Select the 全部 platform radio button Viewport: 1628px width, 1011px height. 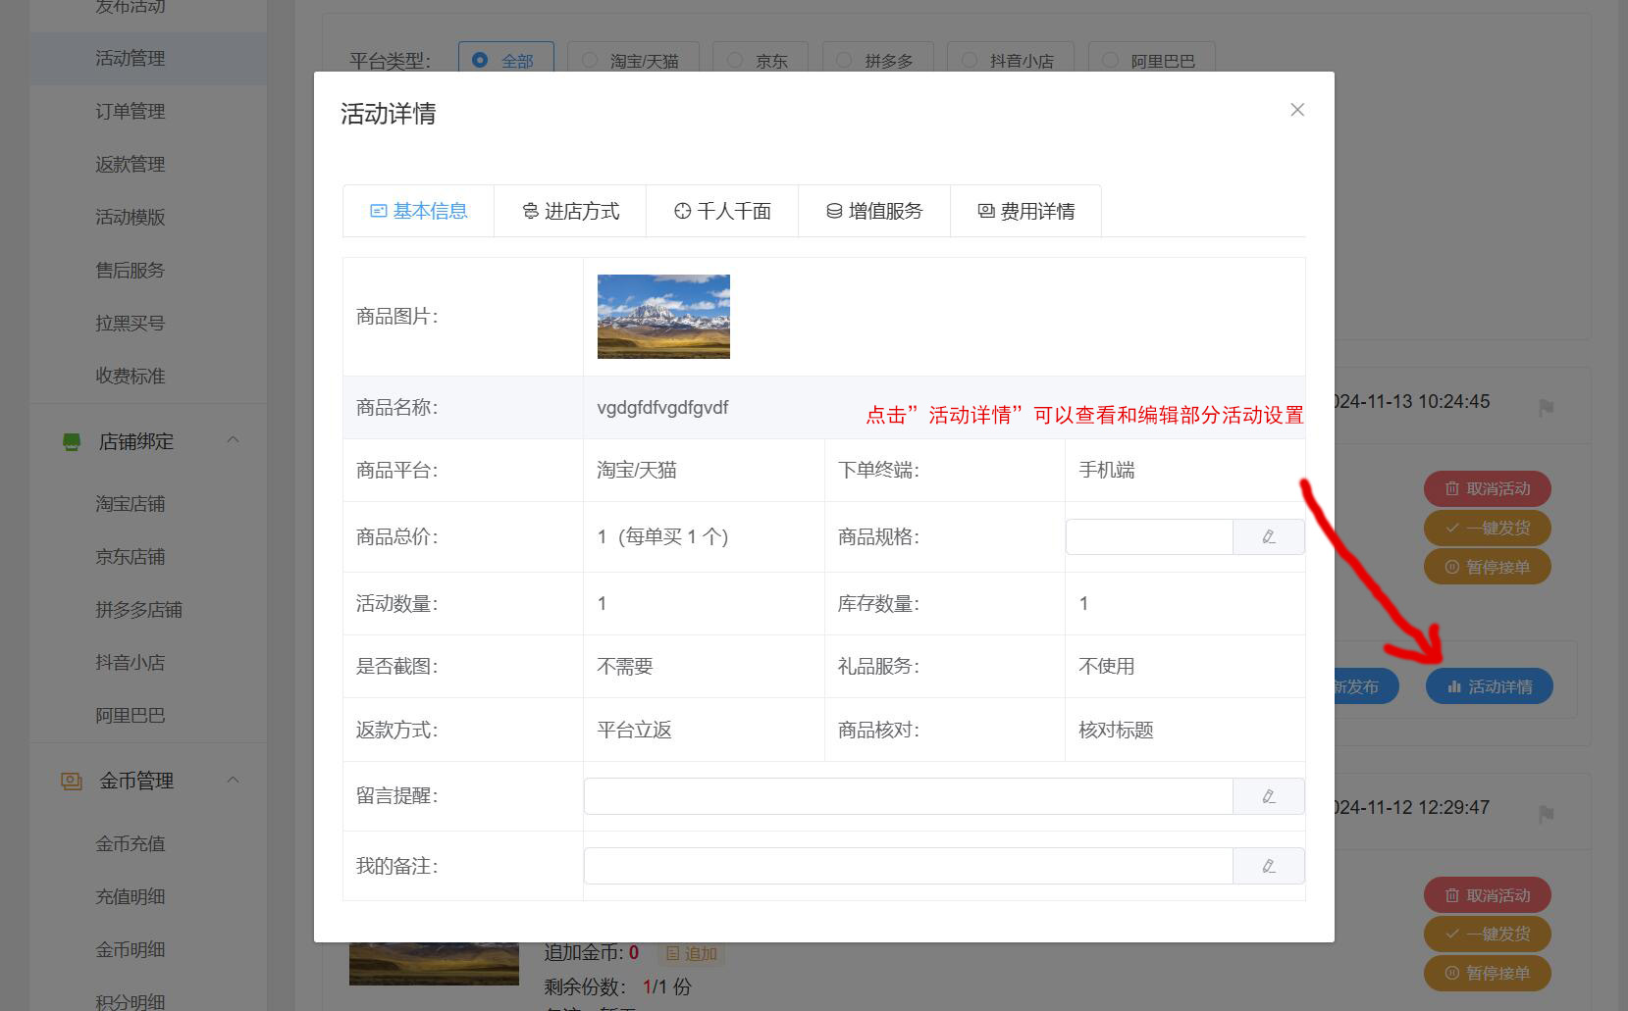point(480,60)
